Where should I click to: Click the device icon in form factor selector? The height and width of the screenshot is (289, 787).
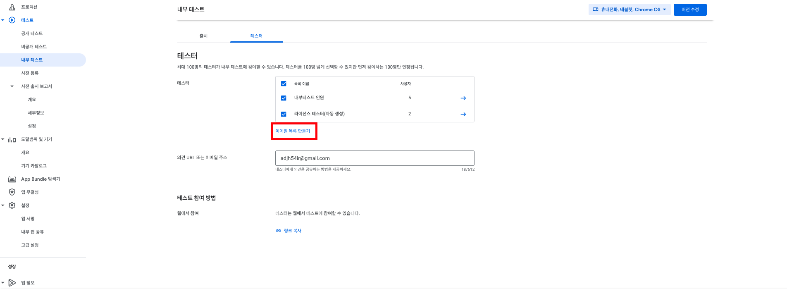click(x=596, y=9)
